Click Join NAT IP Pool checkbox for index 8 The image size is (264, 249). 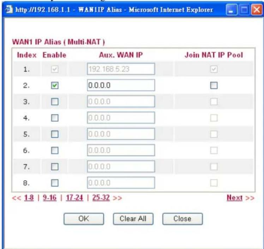pos(214,183)
